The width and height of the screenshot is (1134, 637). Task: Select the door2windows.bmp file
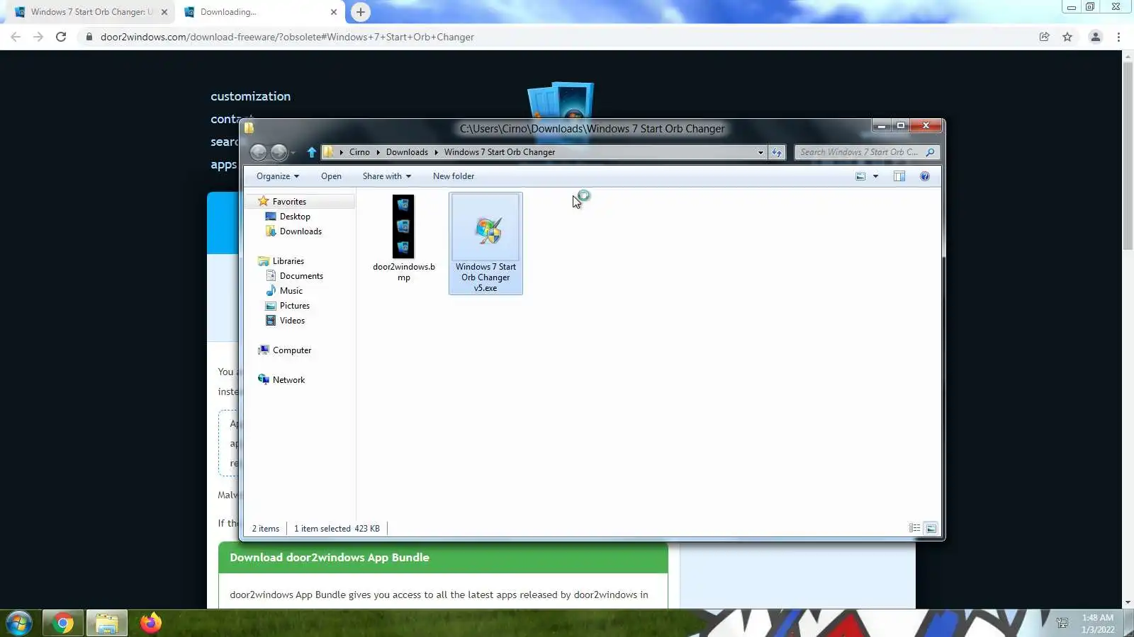coord(404,239)
